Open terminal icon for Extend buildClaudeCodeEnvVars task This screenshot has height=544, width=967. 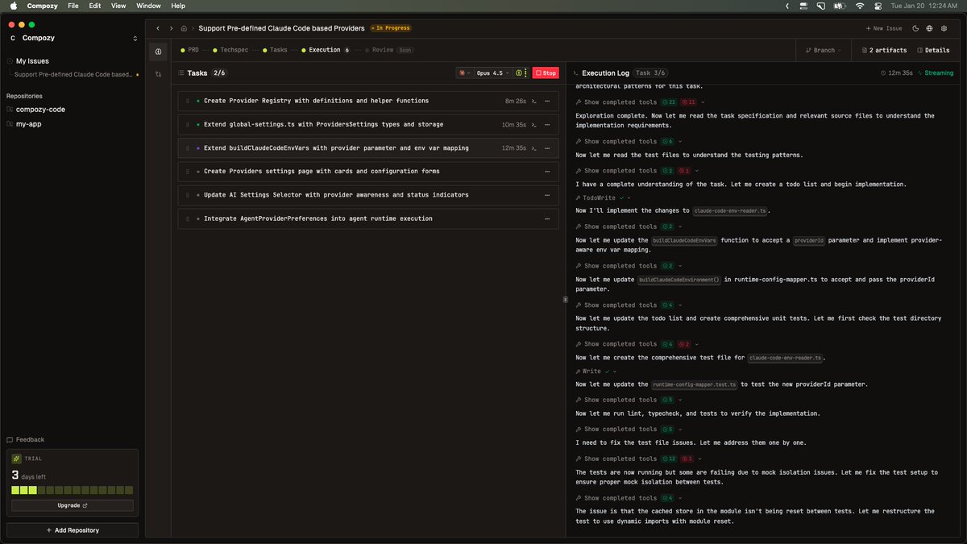pyautogui.click(x=534, y=148)
